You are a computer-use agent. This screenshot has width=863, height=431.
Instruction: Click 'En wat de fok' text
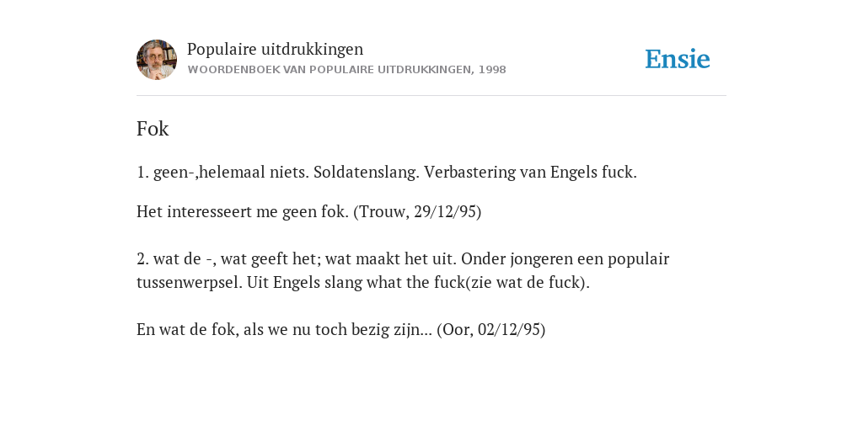[x=188, y=329]
